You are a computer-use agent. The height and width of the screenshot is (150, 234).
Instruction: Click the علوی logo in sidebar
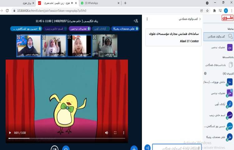coord(227,18)
